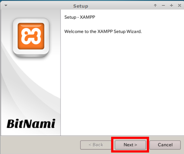Click the 'Setup - XAMPP' heading text
The width and height of the screenshot is (184, 154).
point(80,17)
